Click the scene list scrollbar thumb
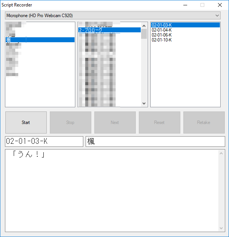Image resolution: width=229 pixels, height=237 pixels. point(144,34)
